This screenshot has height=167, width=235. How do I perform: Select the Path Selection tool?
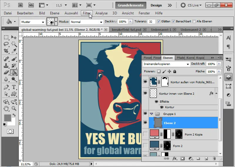coord(6,94)
